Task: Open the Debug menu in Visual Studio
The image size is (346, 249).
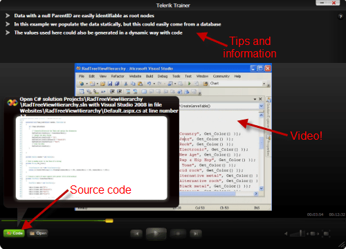Action: coord(163,76)
